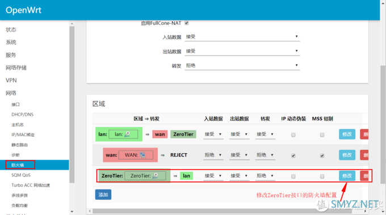Click the ZeroTier interface icon in ZeroTier zone
Viewport: 386px width, 215px height.
[155, 176]
